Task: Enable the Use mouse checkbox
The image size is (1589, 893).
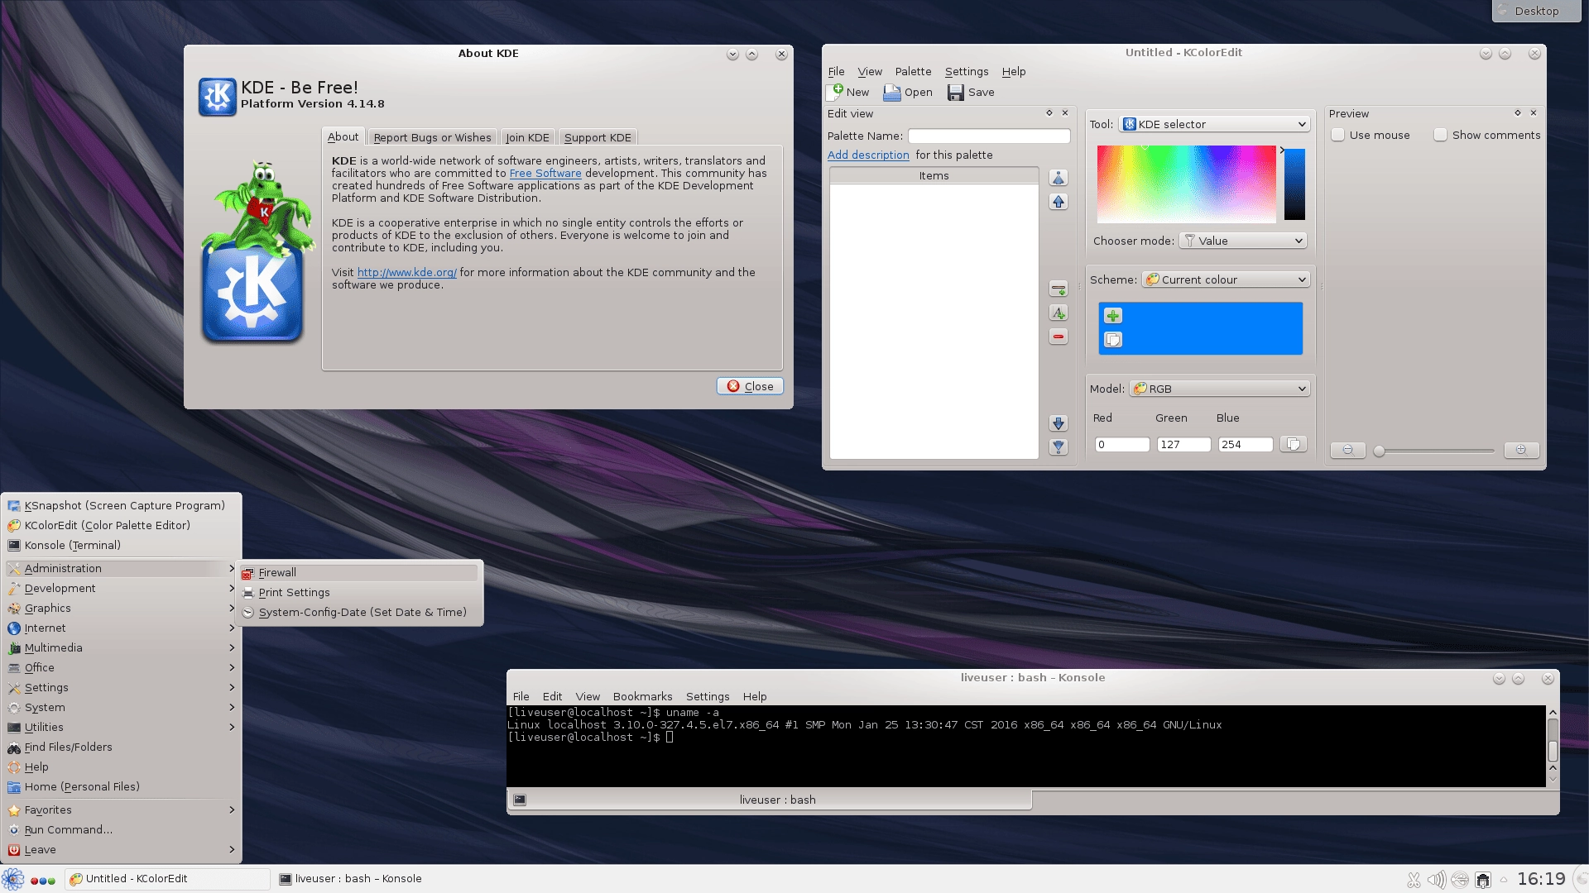Action: pyautogui.click(x=1338, y=135)
